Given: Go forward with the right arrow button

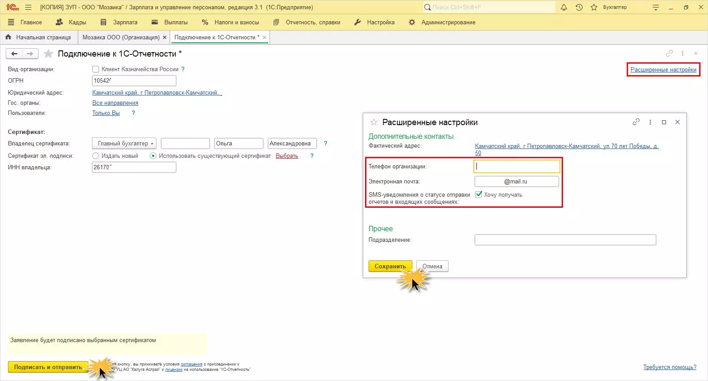Looking at the screenshot, I should (30, 53).
